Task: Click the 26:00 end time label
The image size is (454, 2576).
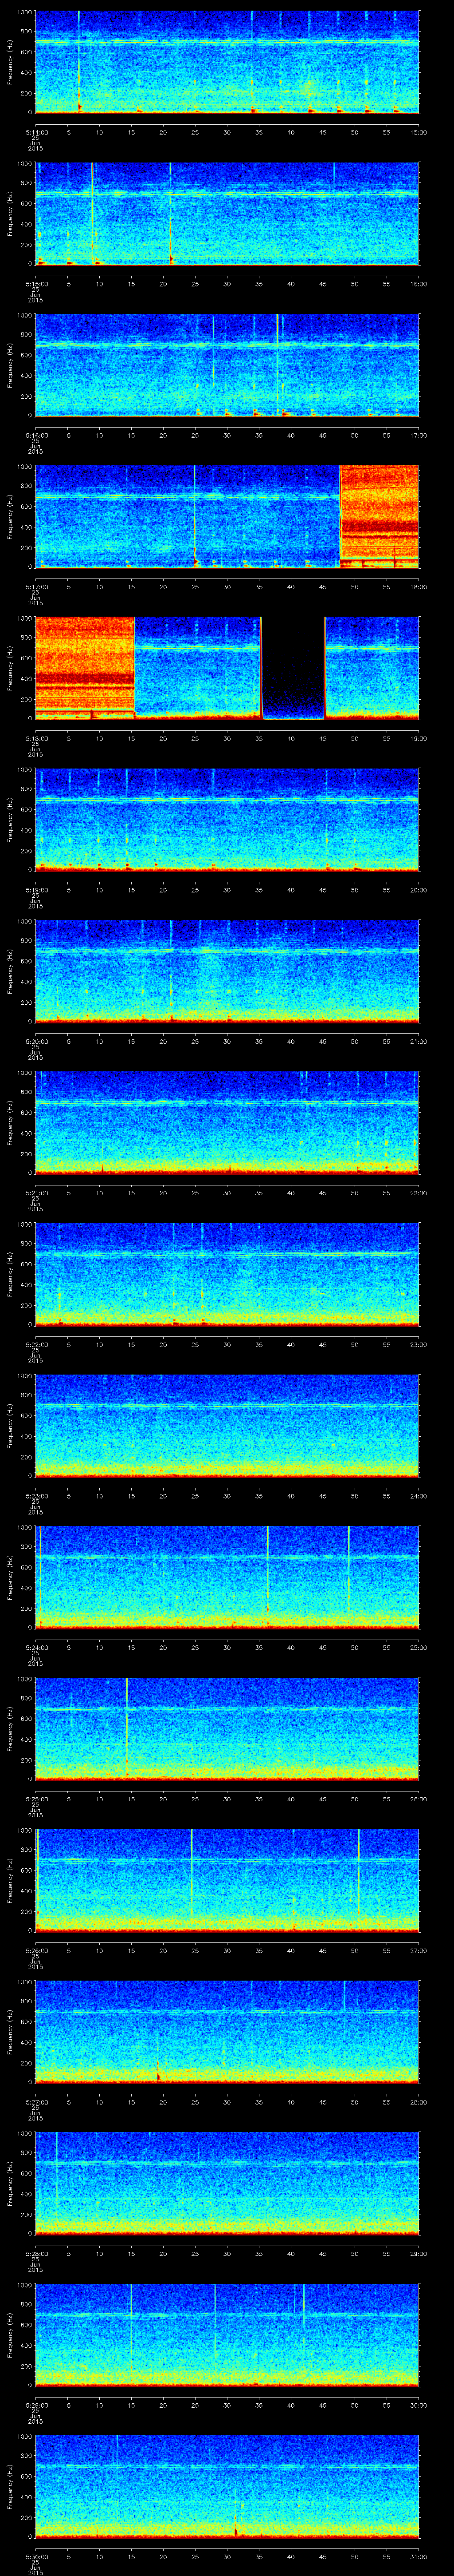Action: pos(418,1799)
